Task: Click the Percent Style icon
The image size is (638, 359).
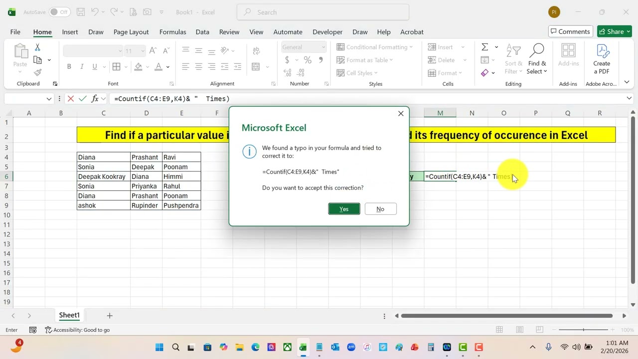Action: pos(308,60)
